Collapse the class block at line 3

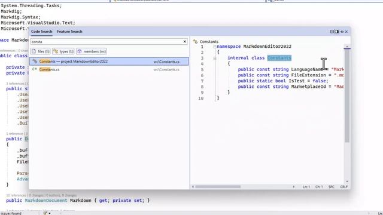[215, 59]
